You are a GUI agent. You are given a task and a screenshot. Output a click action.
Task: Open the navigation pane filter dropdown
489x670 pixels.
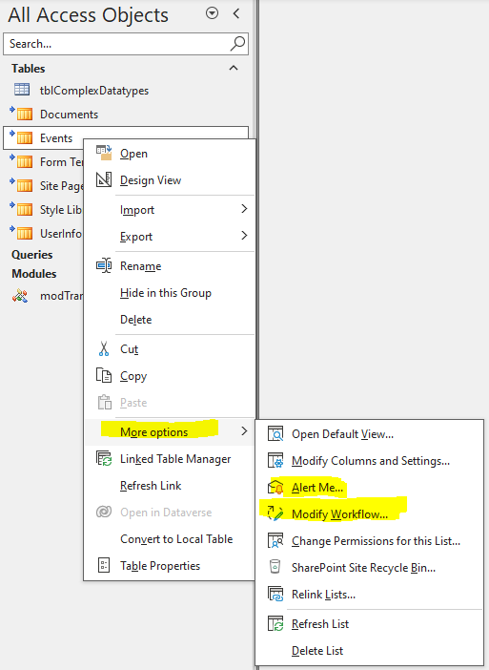point(212,13)
